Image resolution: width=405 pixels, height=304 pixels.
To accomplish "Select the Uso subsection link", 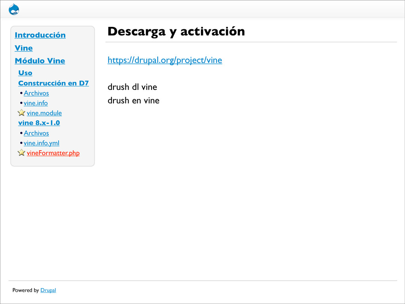I will click(x=25, y=73).
